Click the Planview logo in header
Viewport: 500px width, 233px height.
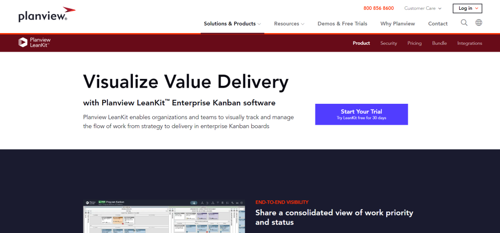click(47, 15)
